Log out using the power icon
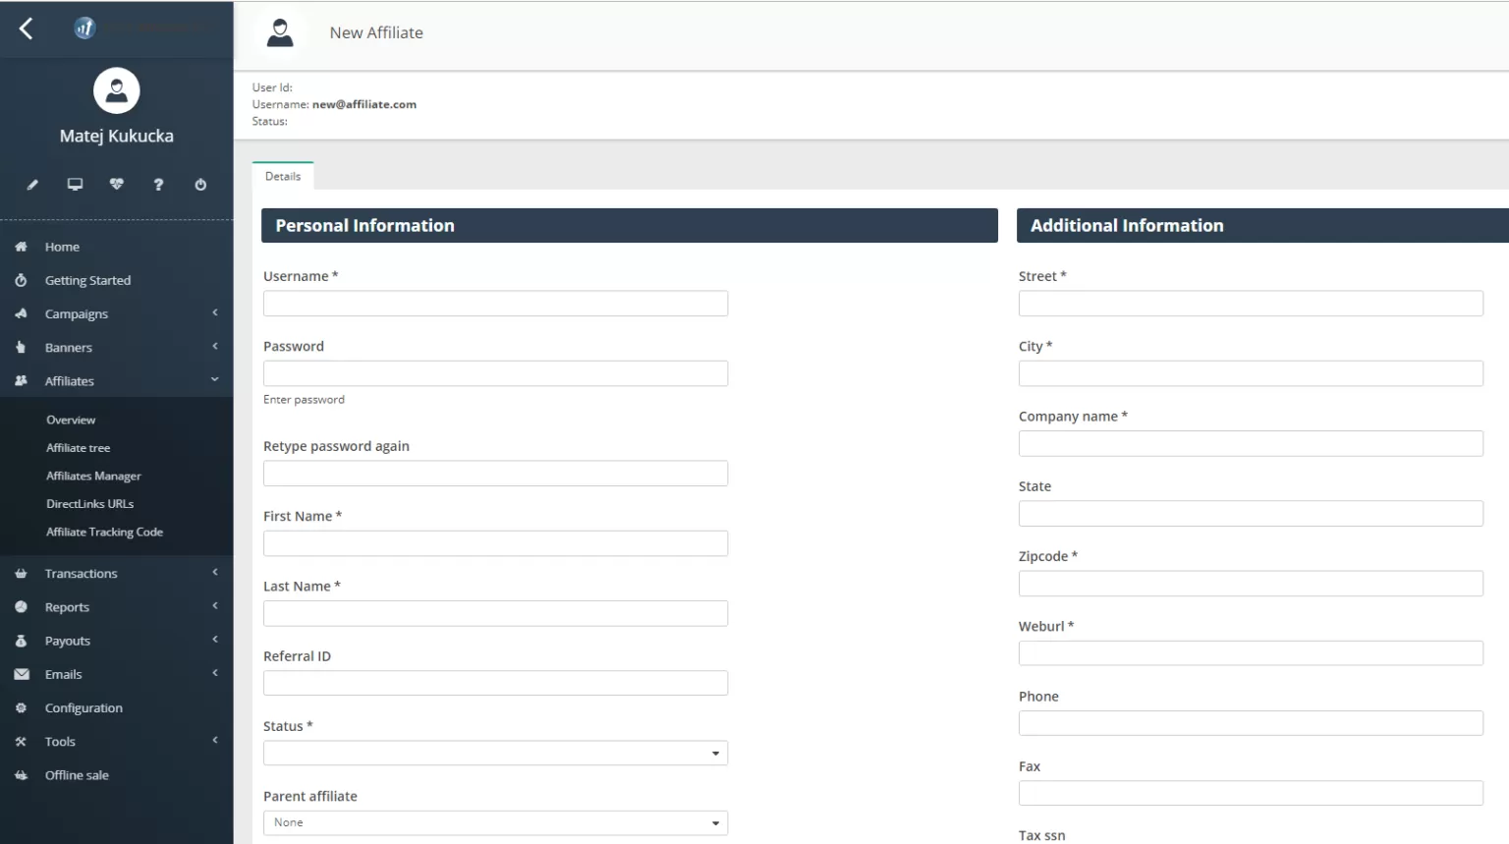Image resolution: width=1509 pixels, height=844 pixels. click(200, 185)
